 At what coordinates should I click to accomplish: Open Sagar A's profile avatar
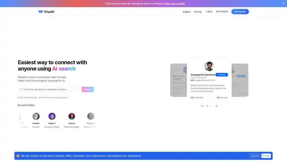click(x=52, y=116)
